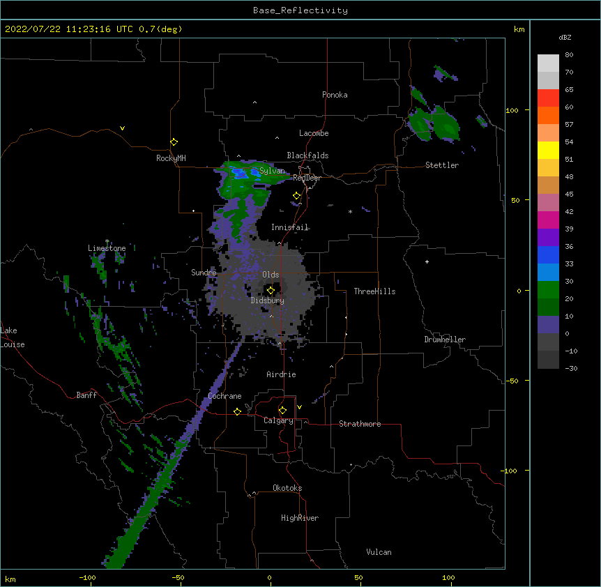The image size is (601, 587).
Task: Pick the slate 0-10 dBZ legend color
Action: [x=548, y=325]
